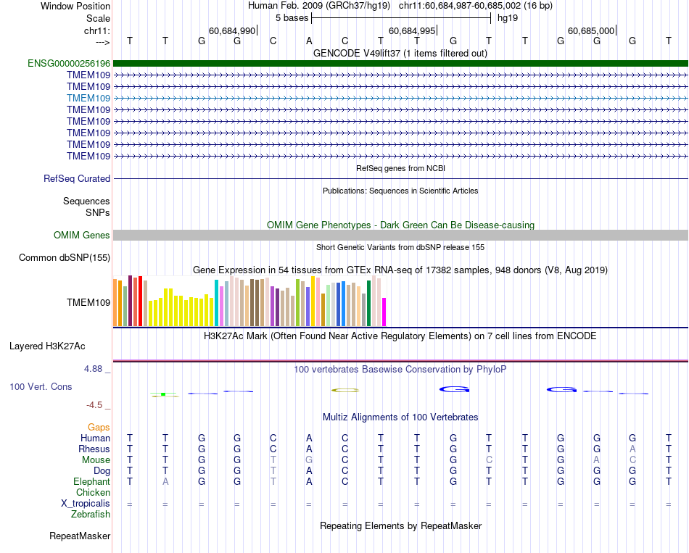Screen dimensions: 689x553
Task: Click the 60,684,995 coordinate marker
Action: click(412, 30)
